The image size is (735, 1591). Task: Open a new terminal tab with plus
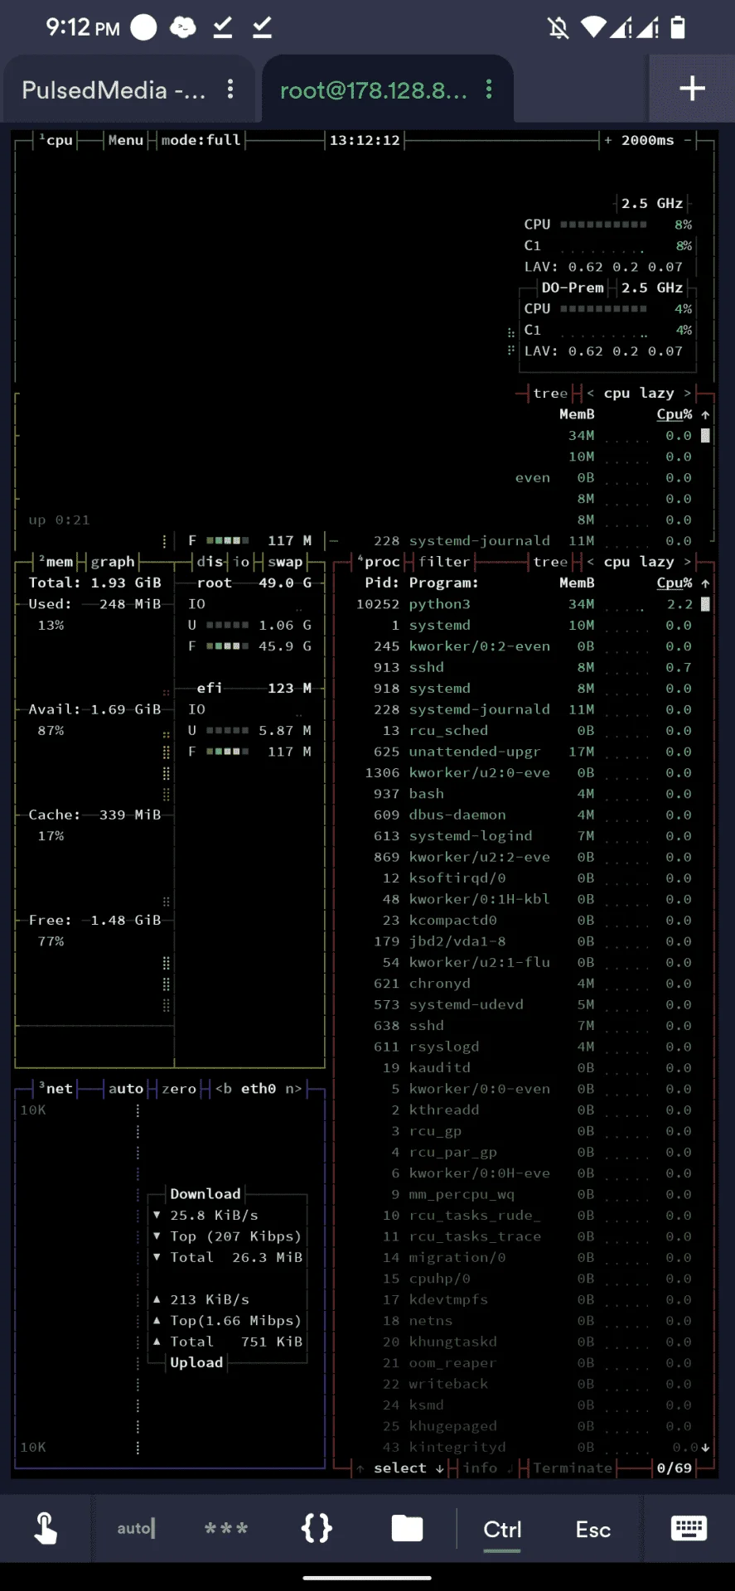point(692,89)
